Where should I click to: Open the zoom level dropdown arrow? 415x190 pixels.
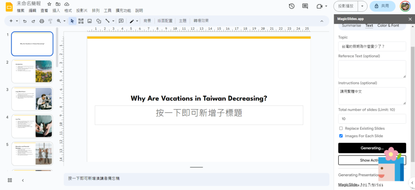64,21
